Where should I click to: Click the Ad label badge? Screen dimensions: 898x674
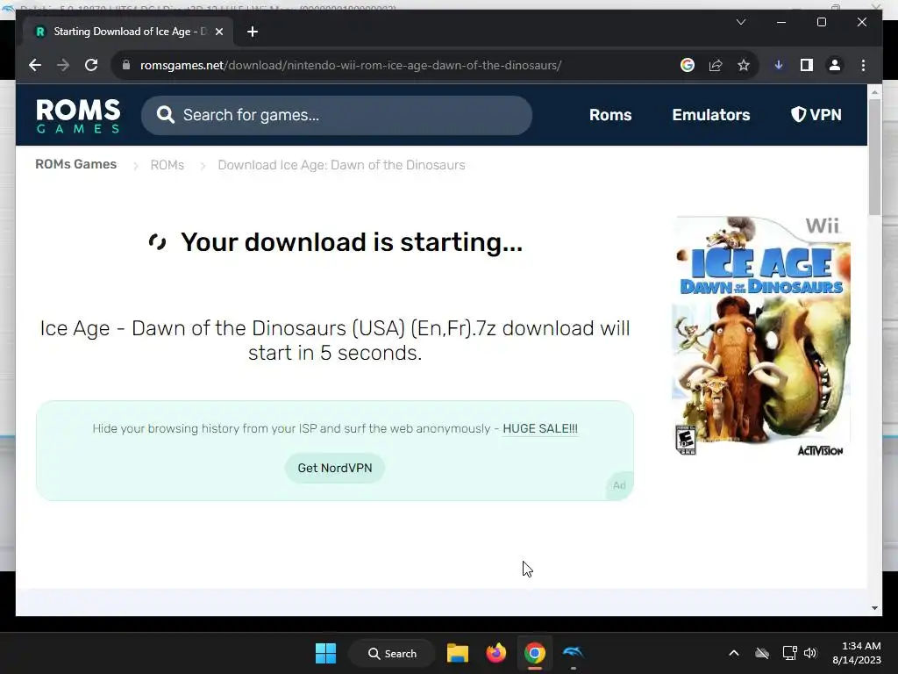click(619, 485)
